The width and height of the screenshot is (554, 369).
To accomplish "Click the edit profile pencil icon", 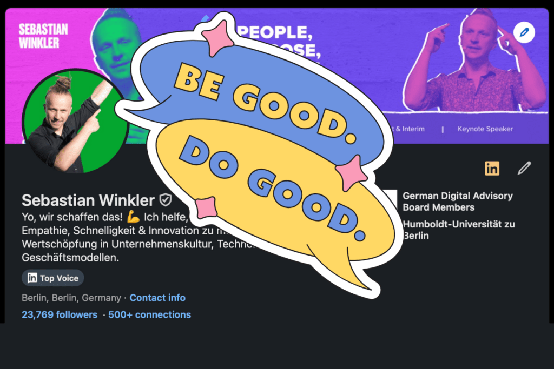I will [x=524, y=168].
